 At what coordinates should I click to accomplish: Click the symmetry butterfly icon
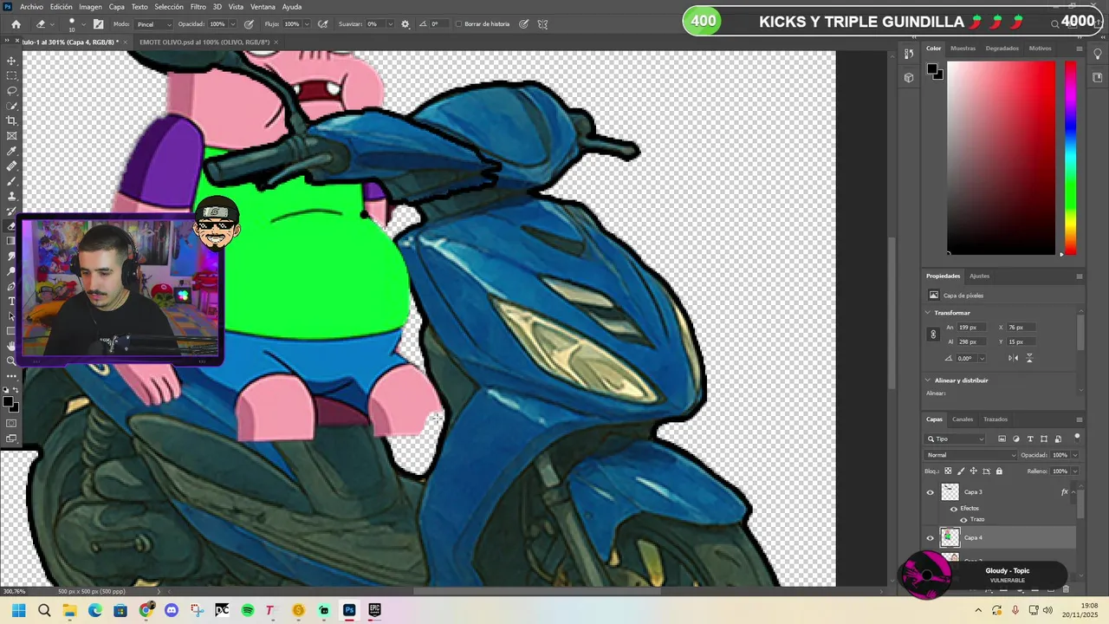point(542,24)
